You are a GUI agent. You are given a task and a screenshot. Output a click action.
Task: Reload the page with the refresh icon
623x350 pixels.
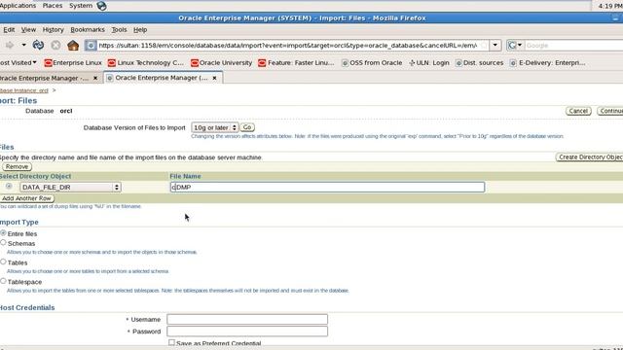(38, 46)
